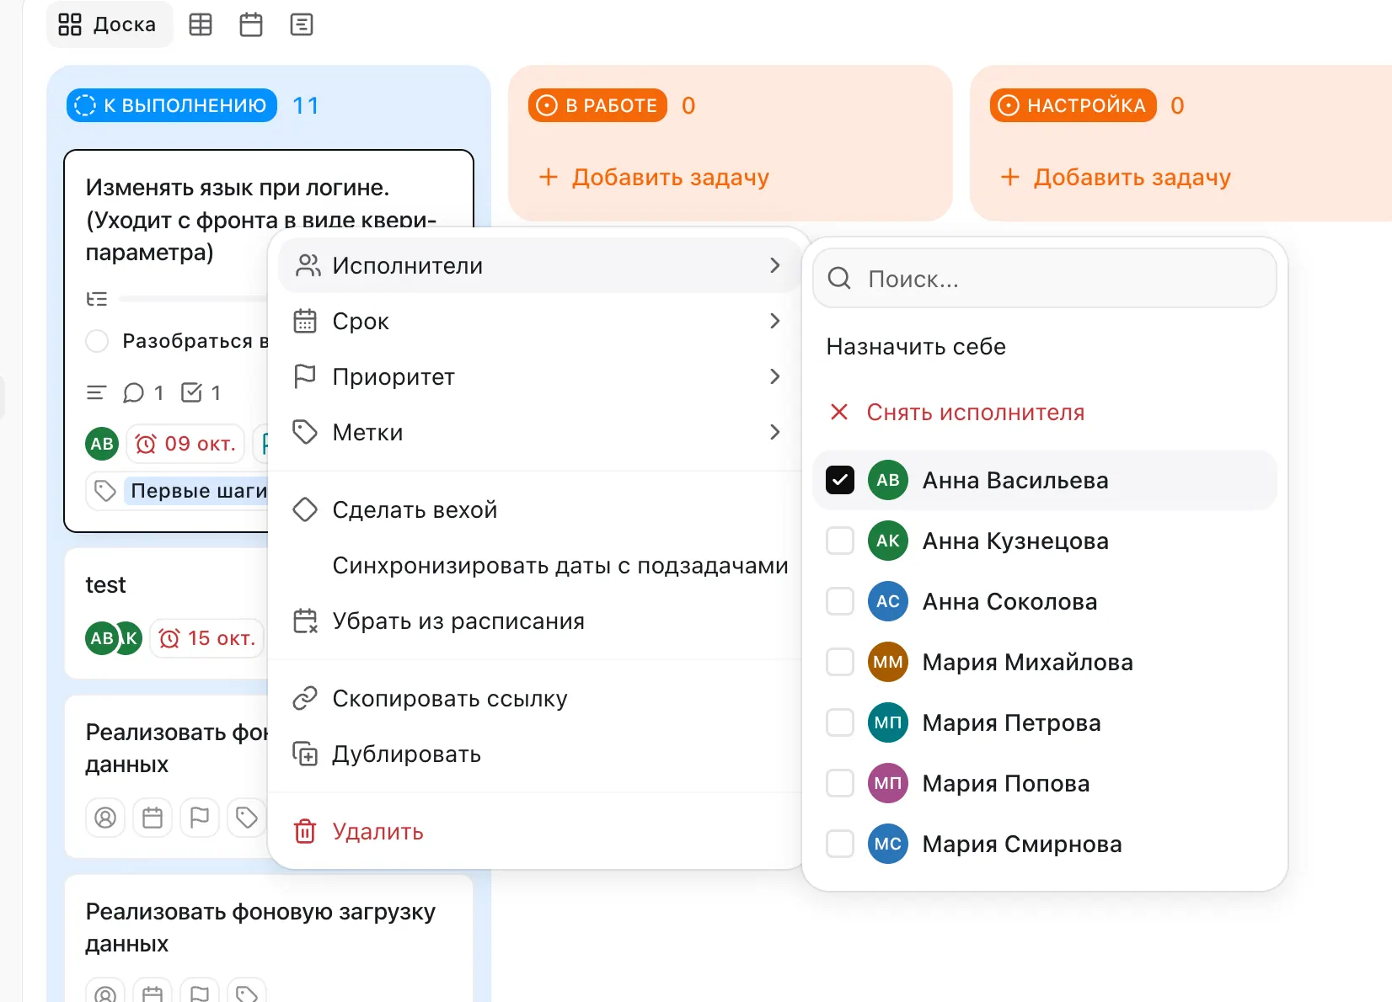1392x1002 pixels.
Task: Click the red trash icon beside Удалить
Action: point(305,831)
